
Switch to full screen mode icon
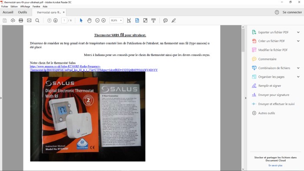tap(145, 20)
